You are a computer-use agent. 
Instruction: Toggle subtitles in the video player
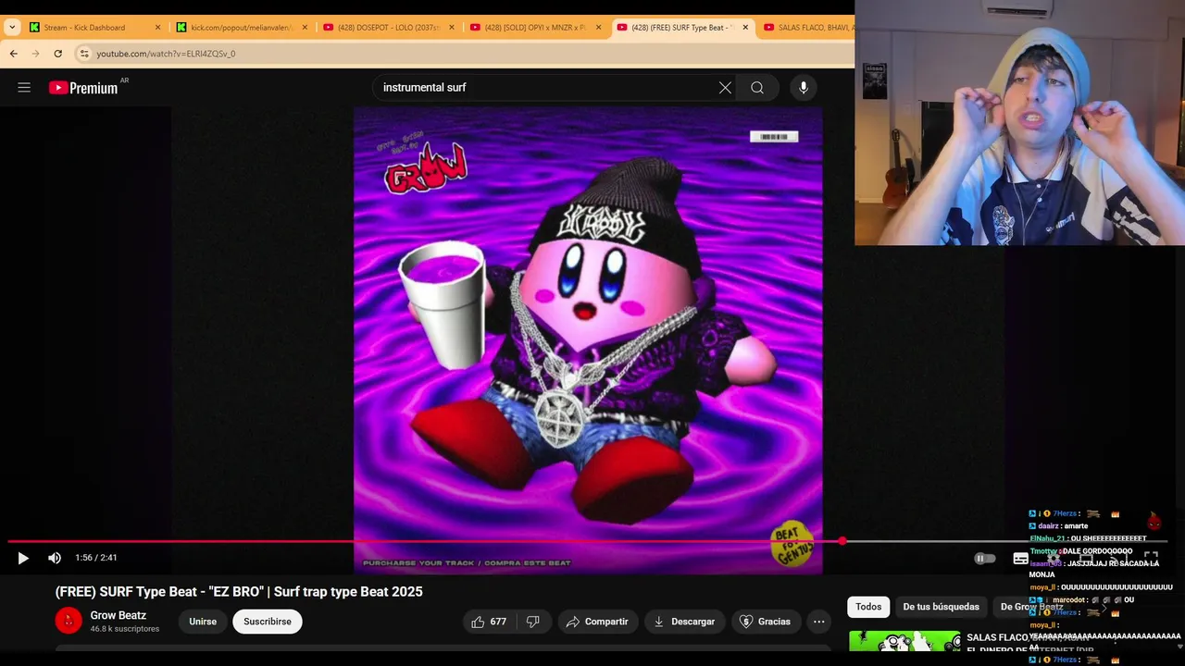tap(1020, 558)
